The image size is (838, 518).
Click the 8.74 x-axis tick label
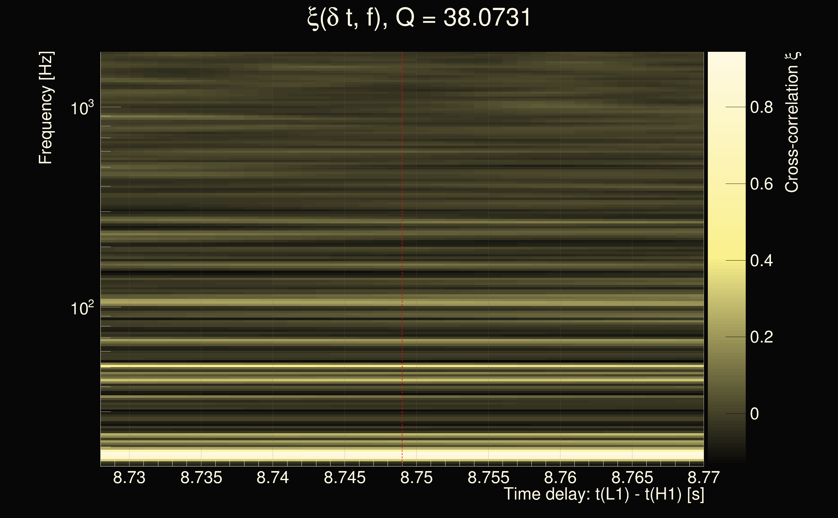[x=273, y=478]
